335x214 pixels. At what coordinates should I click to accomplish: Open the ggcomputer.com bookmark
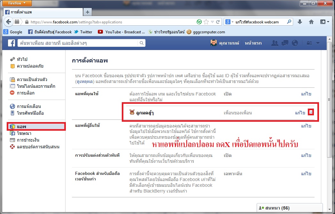point(206,32)
